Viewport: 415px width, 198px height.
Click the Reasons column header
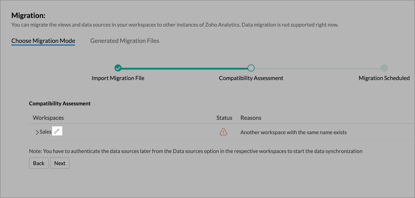pos(251,118)
